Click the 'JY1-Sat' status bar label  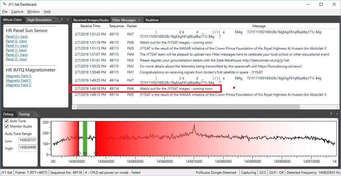click(7, 173)
